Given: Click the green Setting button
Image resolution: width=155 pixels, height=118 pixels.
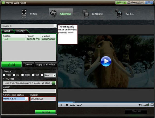Looking at the screenshot, I should pos(45,112).
